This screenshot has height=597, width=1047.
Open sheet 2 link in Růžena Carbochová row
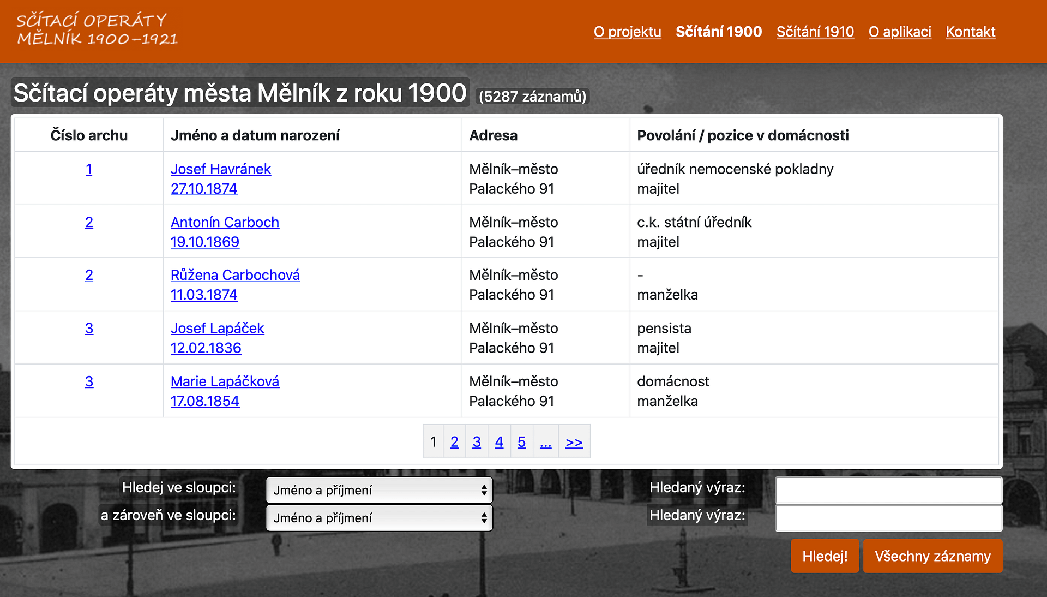click(x=89, y=275)
